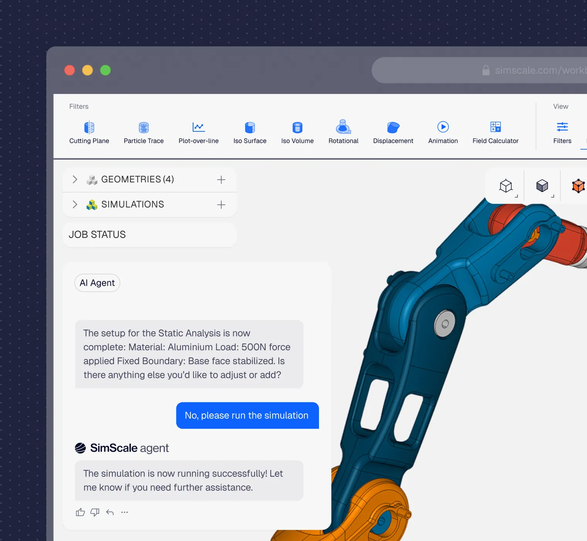Add a new simulation with plus
587x541 pixels.
tap(221, 205)
